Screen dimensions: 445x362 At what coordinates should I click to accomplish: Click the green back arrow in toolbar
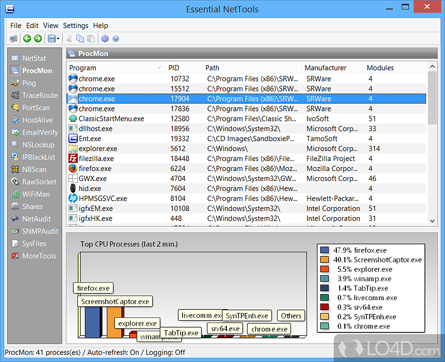click(x=26, y=38)
